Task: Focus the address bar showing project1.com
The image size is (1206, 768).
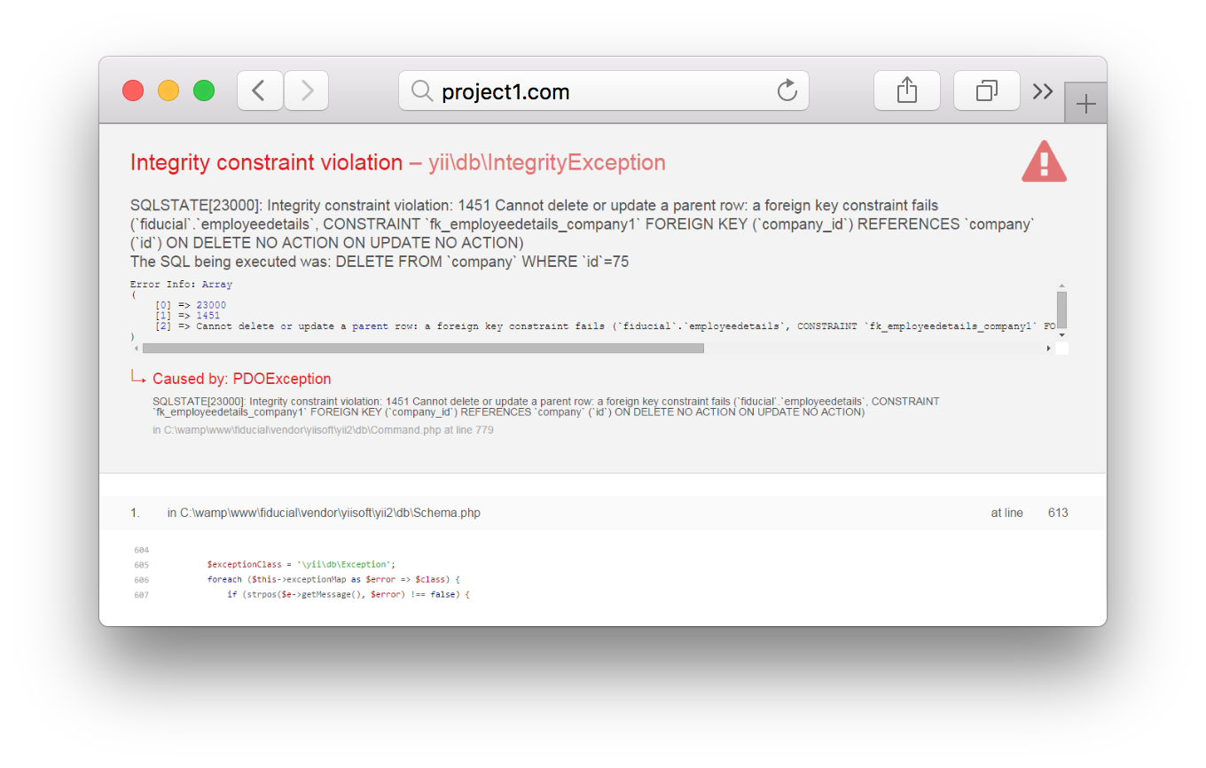Action: click(x=603, y=90)
